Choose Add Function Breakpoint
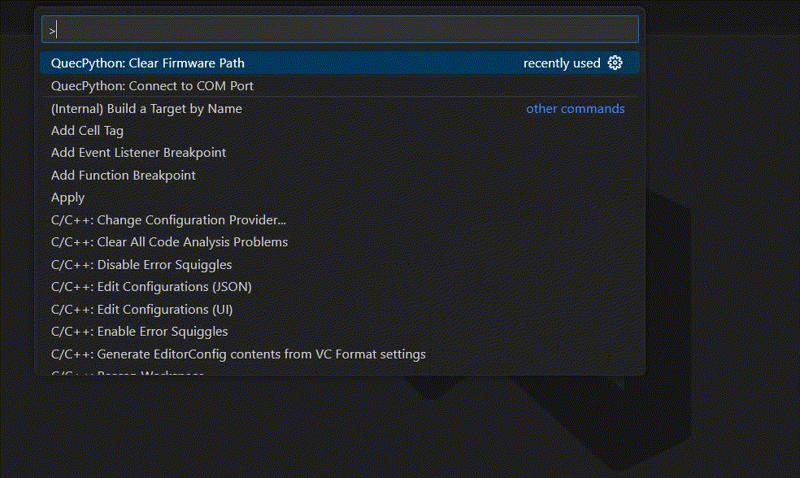 pyautogui.click(x=340, y=175)
